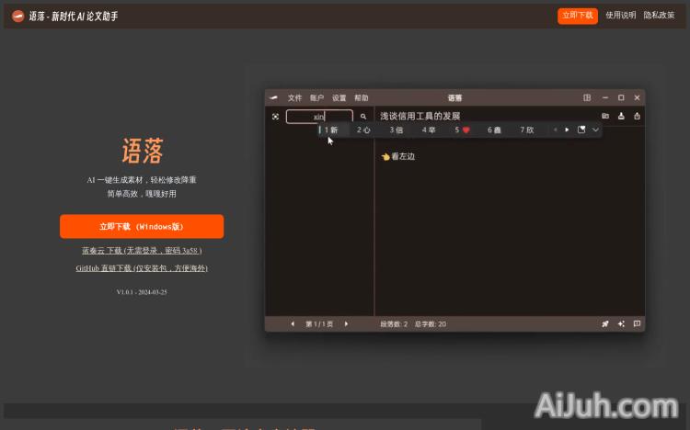Image resolution: width=690 pixels, height=430 pixels.
Task: Click the folder icon in the editor toolbar
Action: [605, 116]
